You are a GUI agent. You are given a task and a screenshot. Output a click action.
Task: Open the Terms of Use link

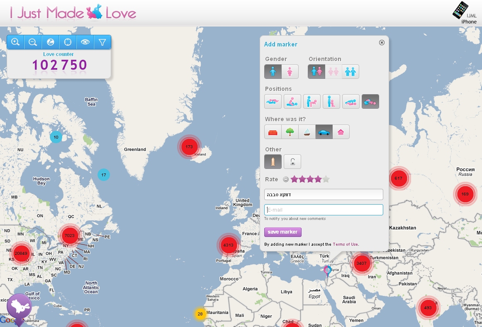pyautogui.click(x=345, y=244)
